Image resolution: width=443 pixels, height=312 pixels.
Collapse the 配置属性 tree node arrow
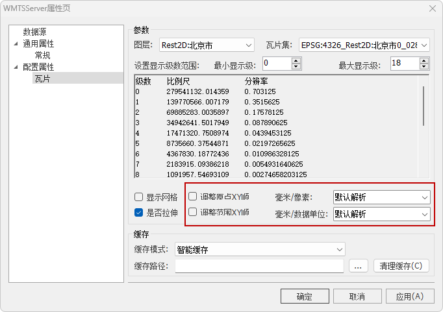(x=16, y=67)
